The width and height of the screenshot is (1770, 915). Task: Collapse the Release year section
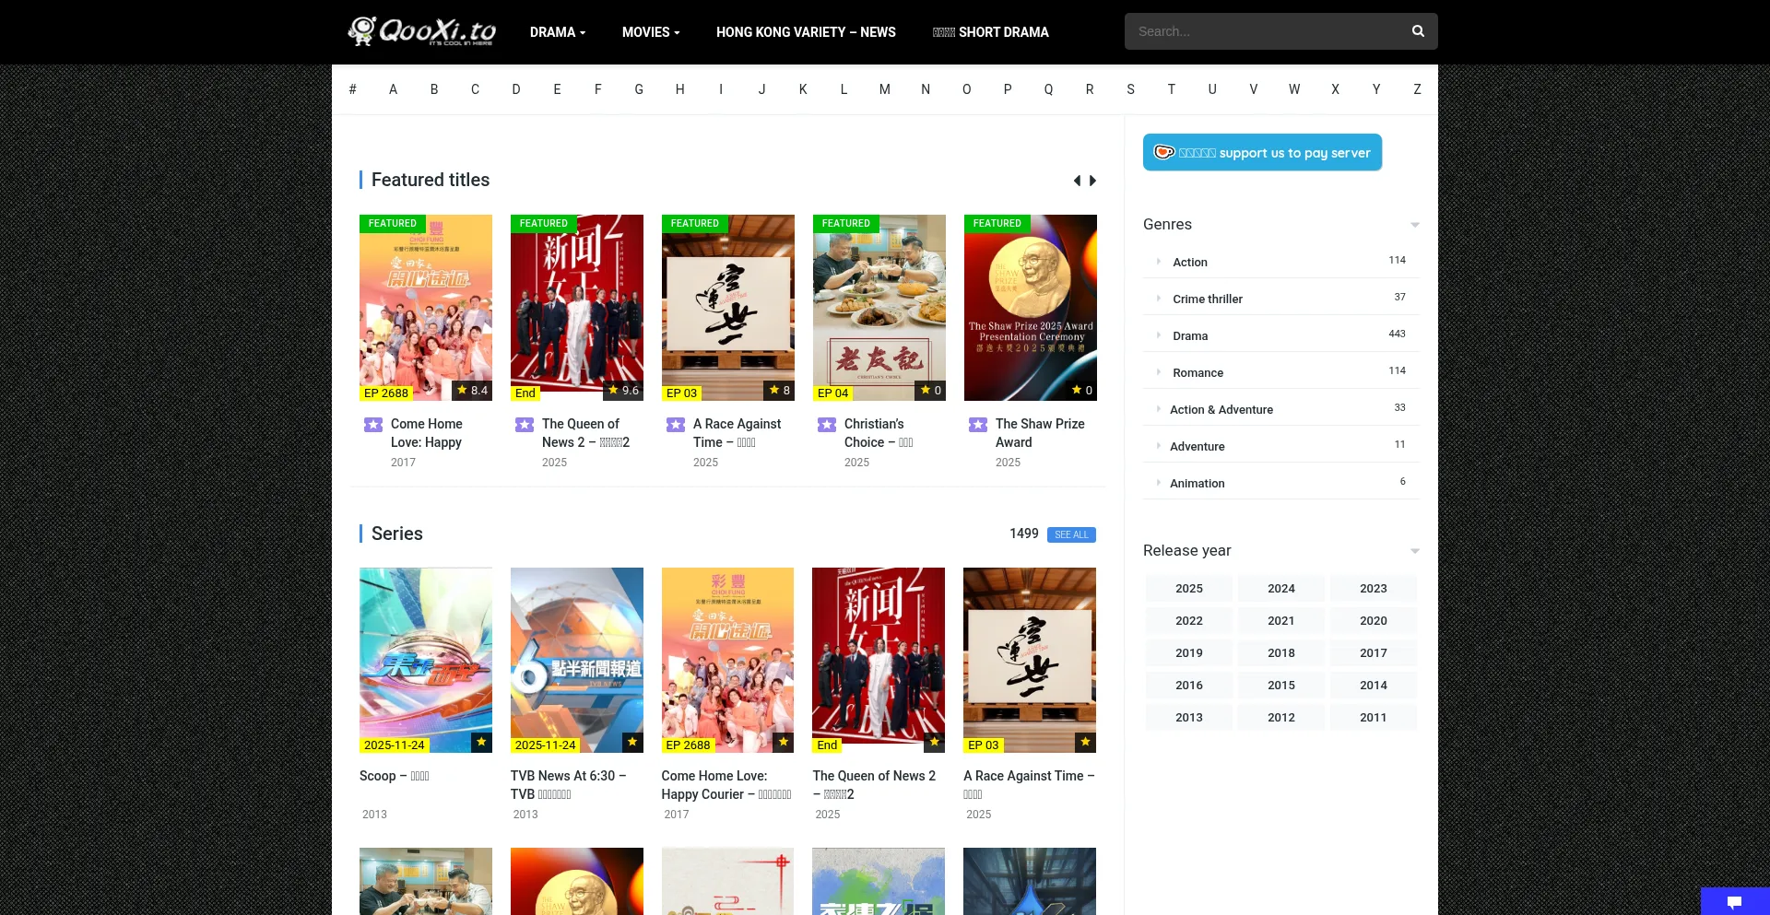(x=1414, y=551)
